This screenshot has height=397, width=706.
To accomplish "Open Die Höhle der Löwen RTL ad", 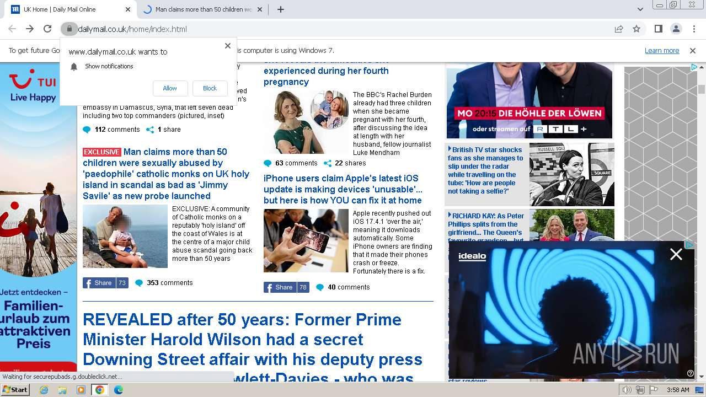I will tap(529, 100).
